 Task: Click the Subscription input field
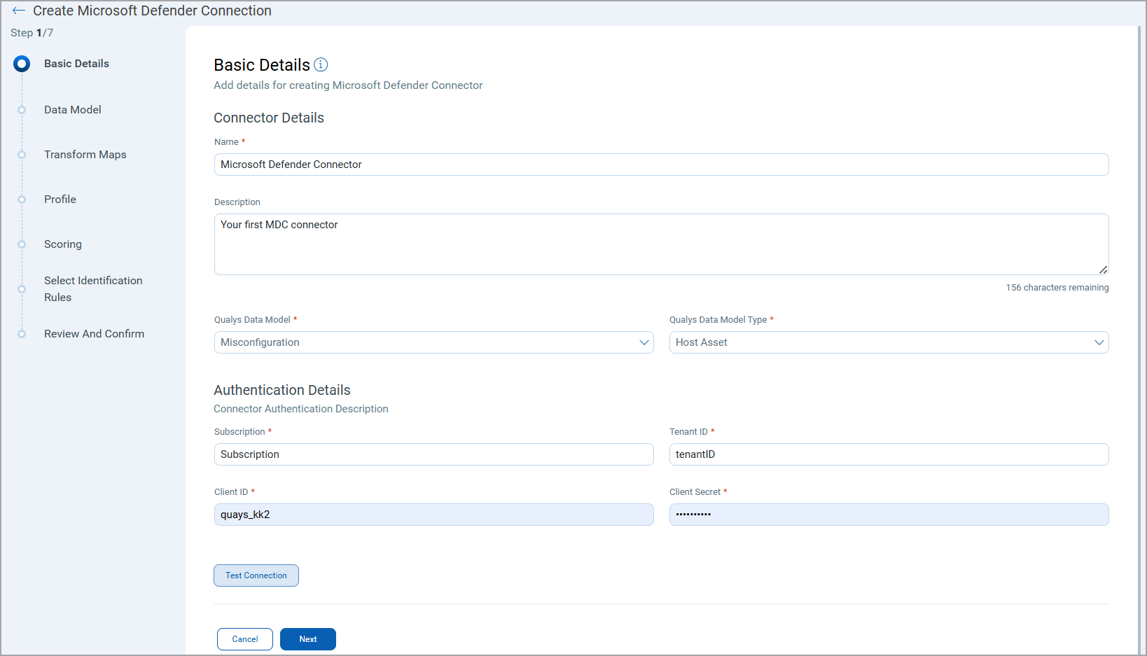[433, 454]
